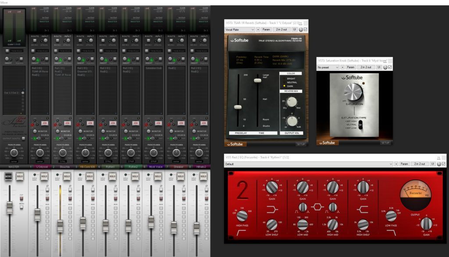Open the Default preset dropdown in Red 2 EQ
The width and height of the screenshot is (449, 257).
[309, 164]
